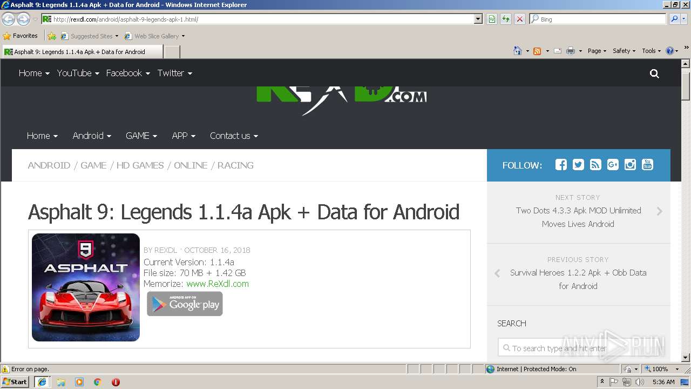This screenshot has height=389, width=691.
Task: Click the Start button
Action: [15, 382]
